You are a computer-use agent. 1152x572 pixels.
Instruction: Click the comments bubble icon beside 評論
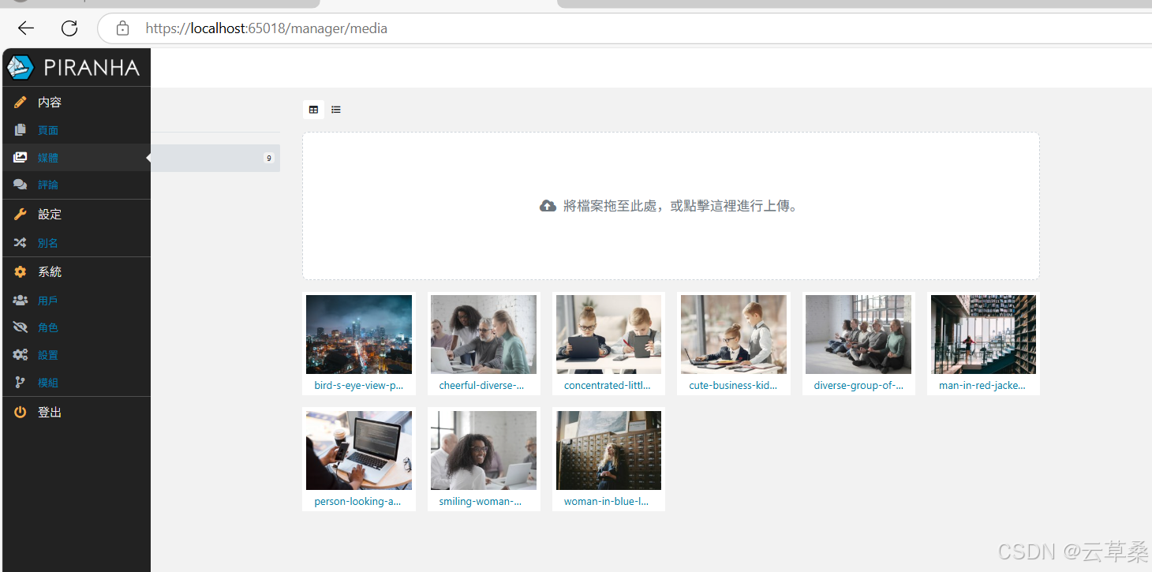21,185
